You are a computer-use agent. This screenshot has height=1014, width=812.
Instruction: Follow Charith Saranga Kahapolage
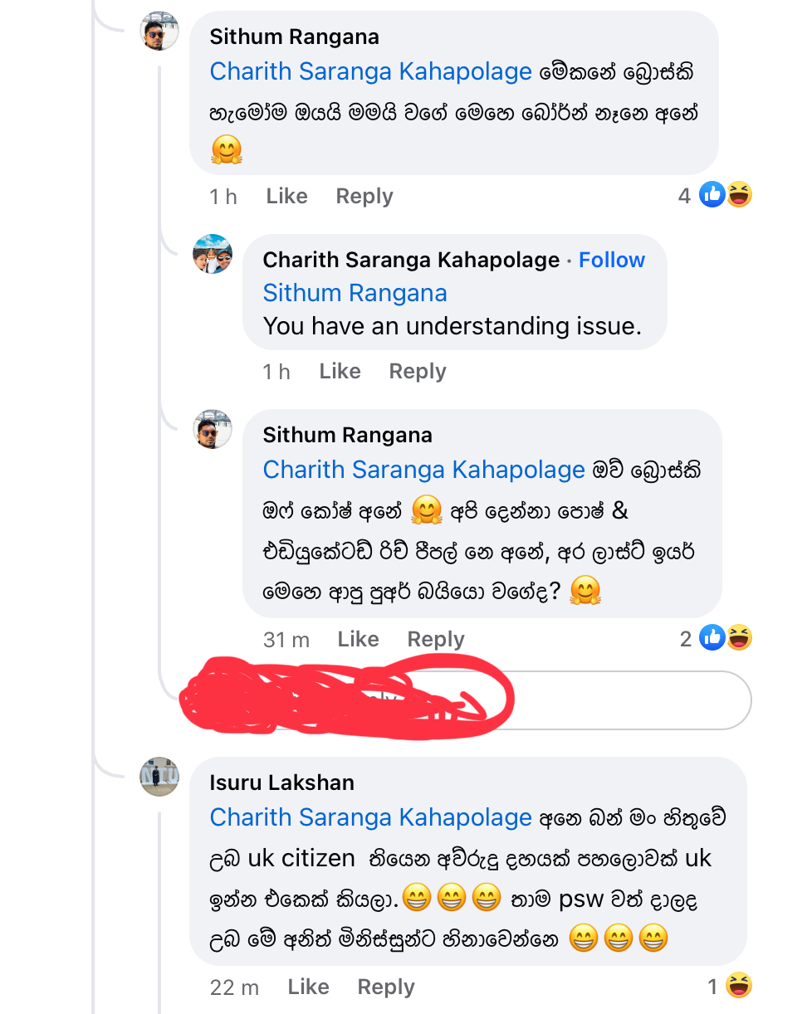coord(612,260)
